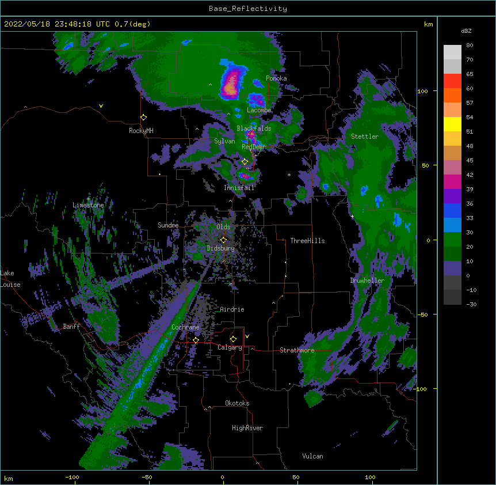Click the Ponoka town label
The height and width of the screenshot is (485, 496).
[x=276, y=78]
